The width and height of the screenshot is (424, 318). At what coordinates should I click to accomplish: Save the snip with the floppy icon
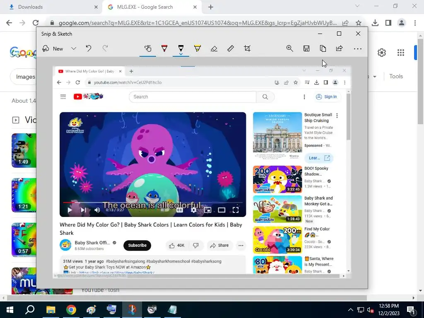306,49
